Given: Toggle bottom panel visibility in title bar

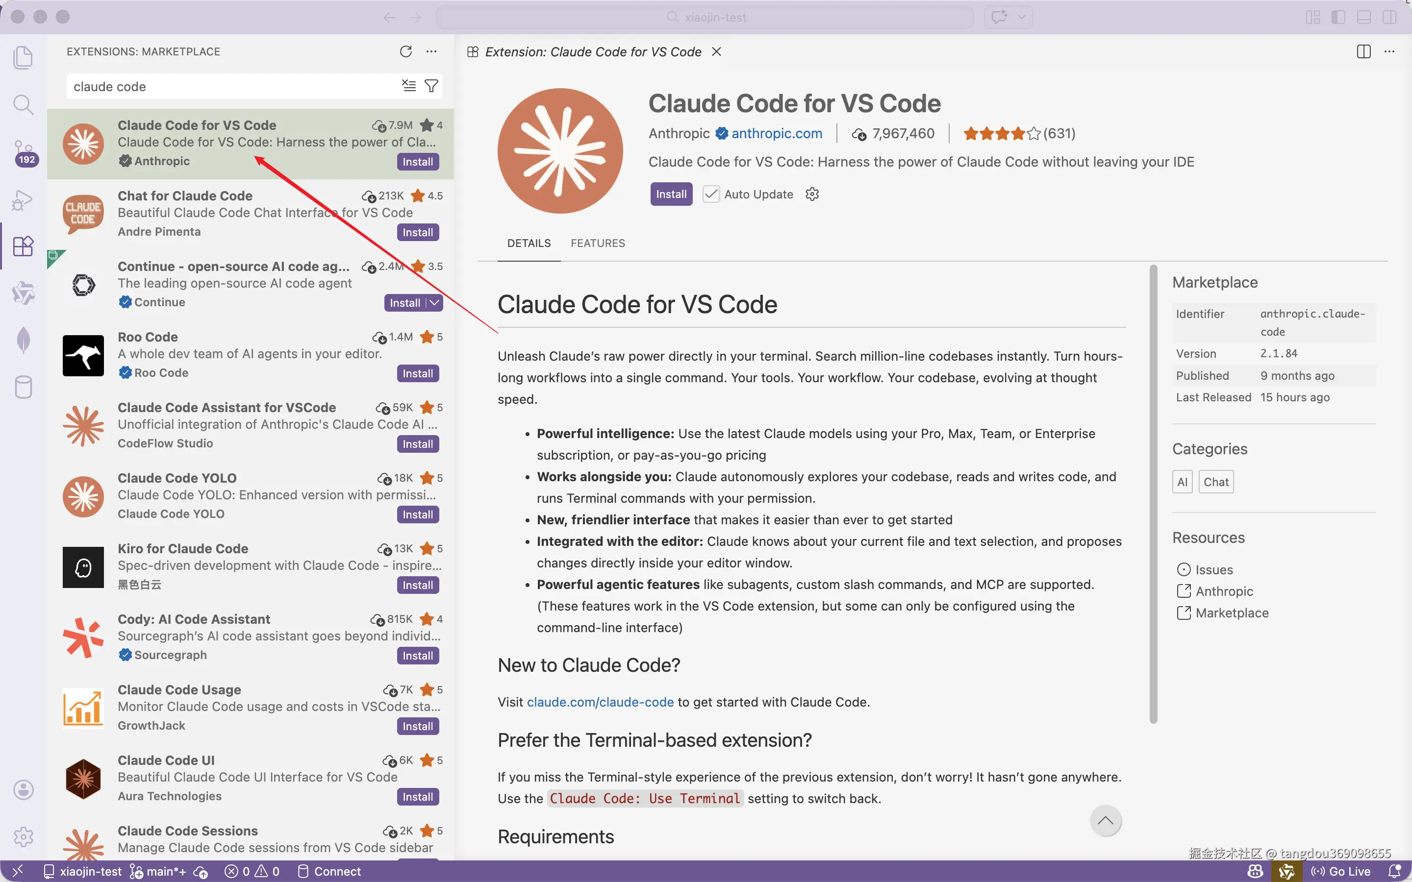Looking at the screenshot, I should tap(1363, 17).
